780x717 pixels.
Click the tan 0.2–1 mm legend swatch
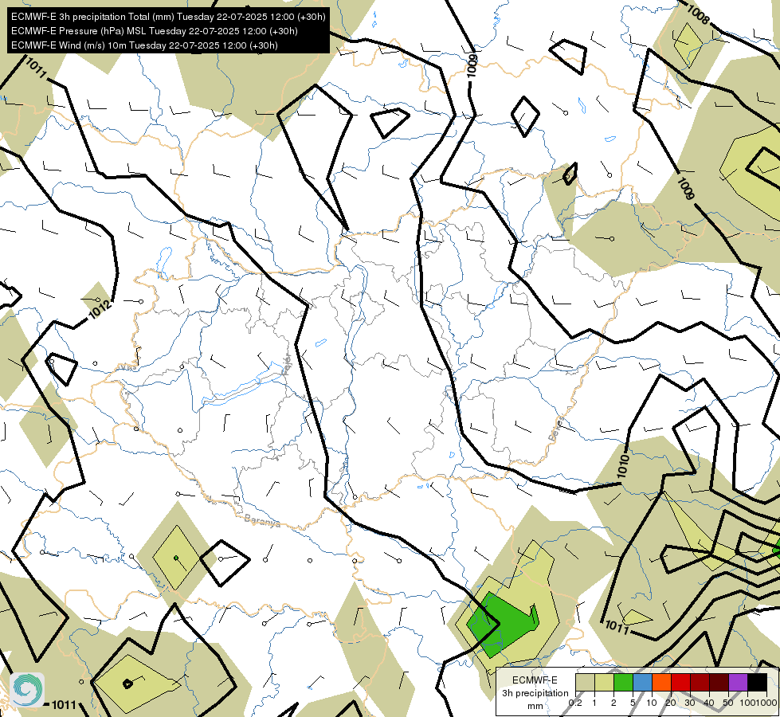585,682
